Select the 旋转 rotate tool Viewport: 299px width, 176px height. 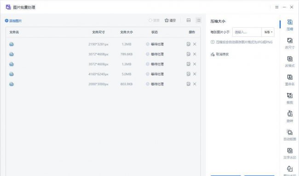pos(290,117)
